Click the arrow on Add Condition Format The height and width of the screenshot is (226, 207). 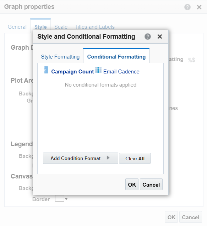click(108, 158)
